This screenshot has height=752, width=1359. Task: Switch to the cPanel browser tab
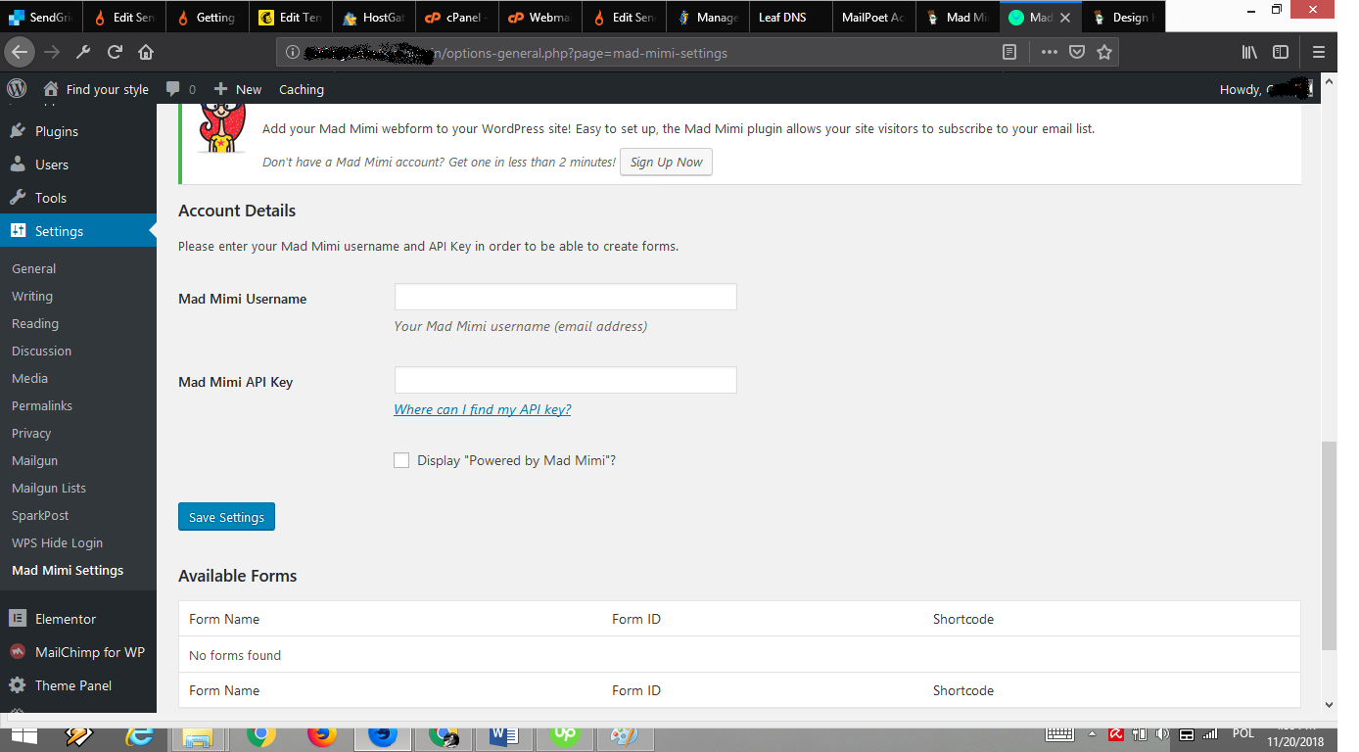(x=457, y=18)
